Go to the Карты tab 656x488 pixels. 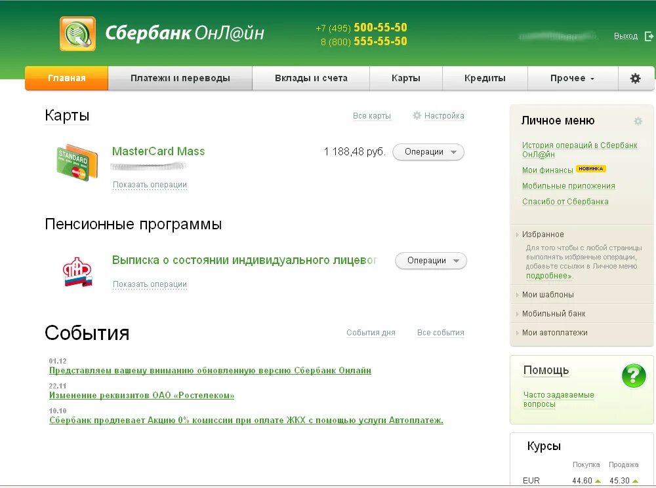point(406,78)
